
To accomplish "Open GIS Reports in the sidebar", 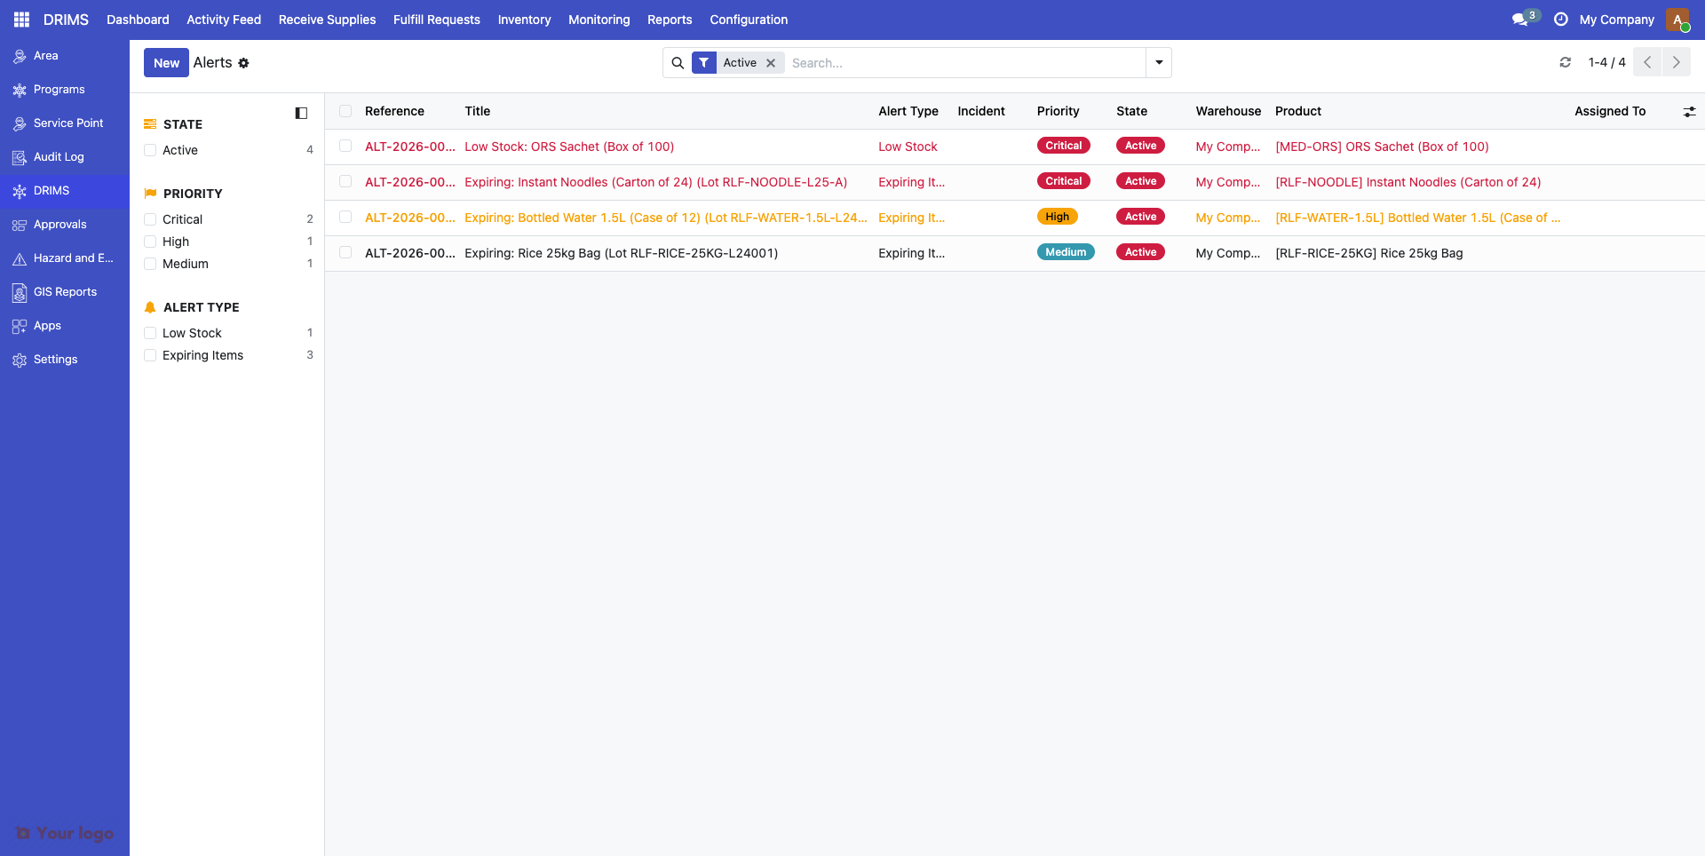I will coord(65,292).
